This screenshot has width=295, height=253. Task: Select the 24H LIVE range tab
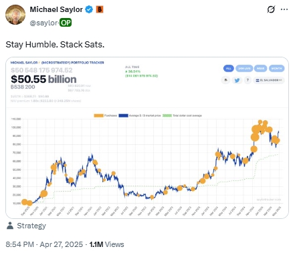point(244,68)
